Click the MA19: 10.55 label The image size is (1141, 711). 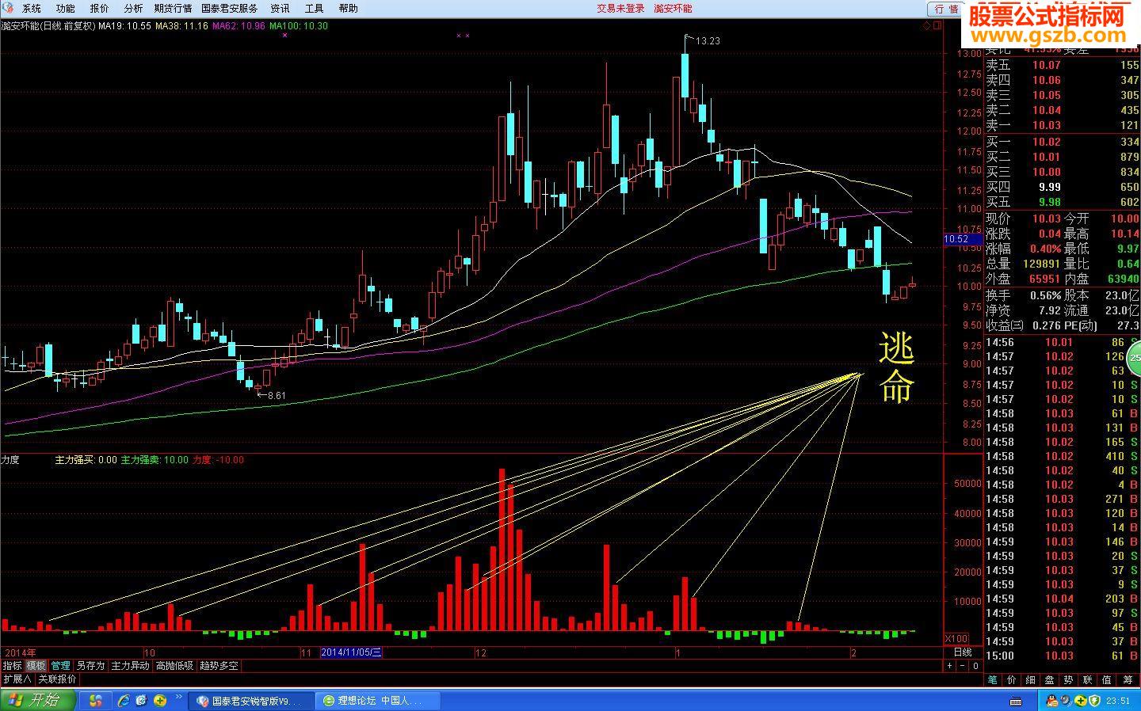coord(124,26)
